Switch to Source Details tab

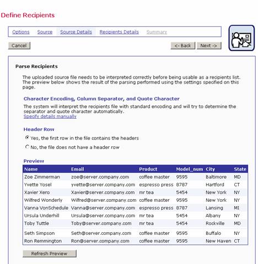click(76, 32)
